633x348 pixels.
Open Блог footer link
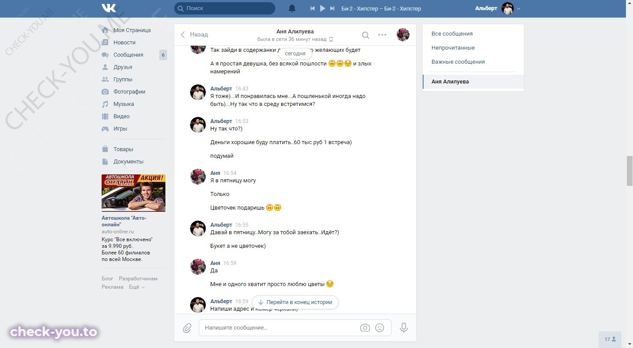[107, 279]
